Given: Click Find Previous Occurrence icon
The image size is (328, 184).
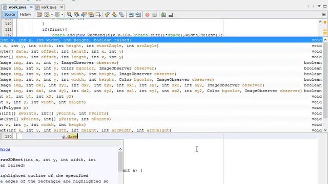Looking at the screenshot, I should click(x=76, y=15).
